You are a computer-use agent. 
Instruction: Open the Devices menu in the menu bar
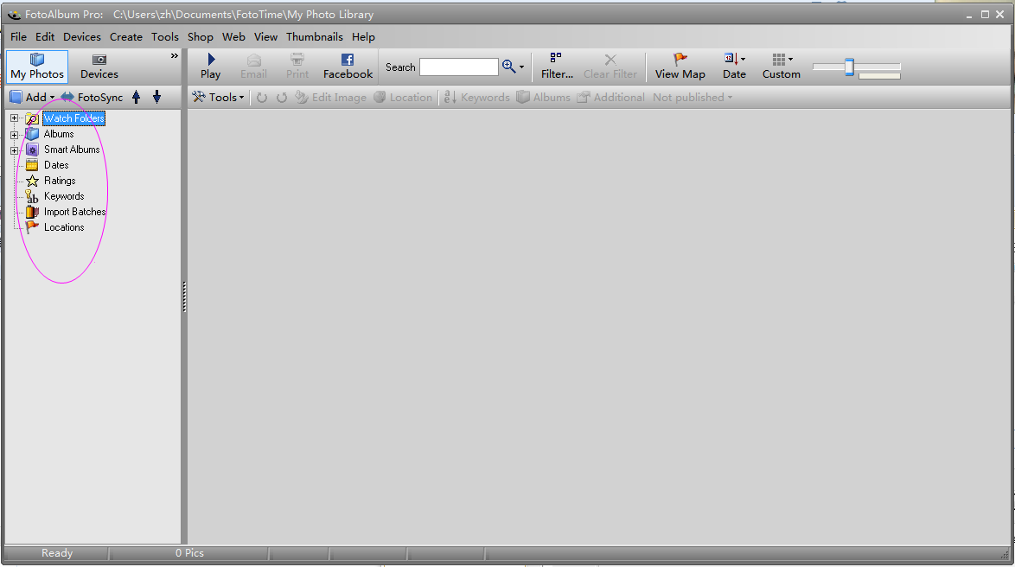pos(82,37)
